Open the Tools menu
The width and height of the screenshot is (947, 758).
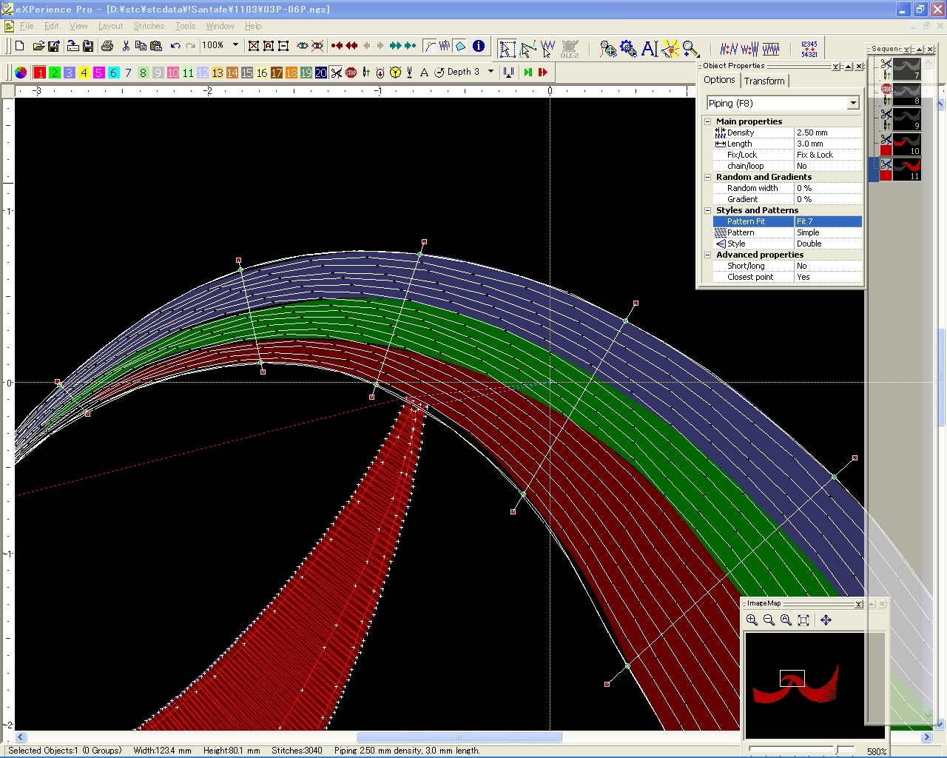click(x=185, y=26)
